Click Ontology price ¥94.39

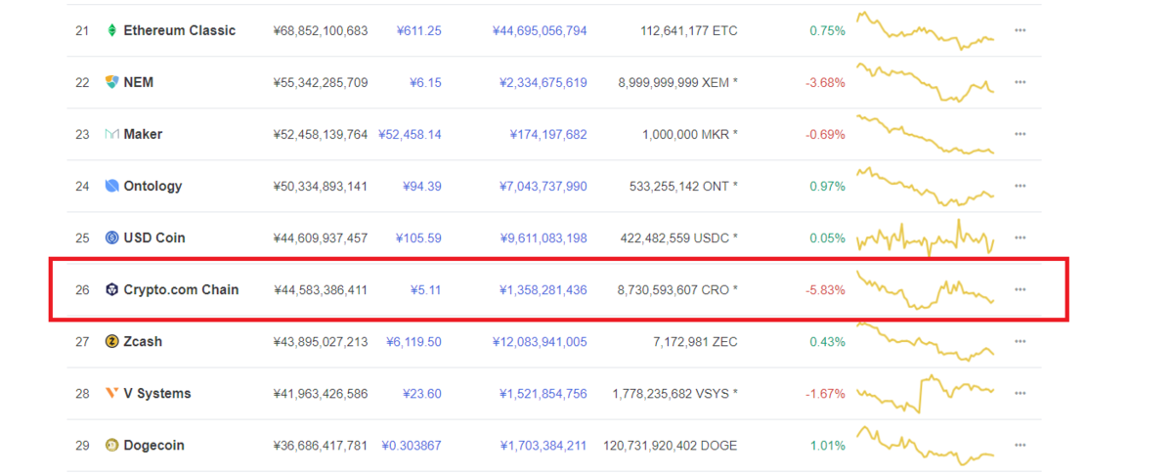(421, 186)
